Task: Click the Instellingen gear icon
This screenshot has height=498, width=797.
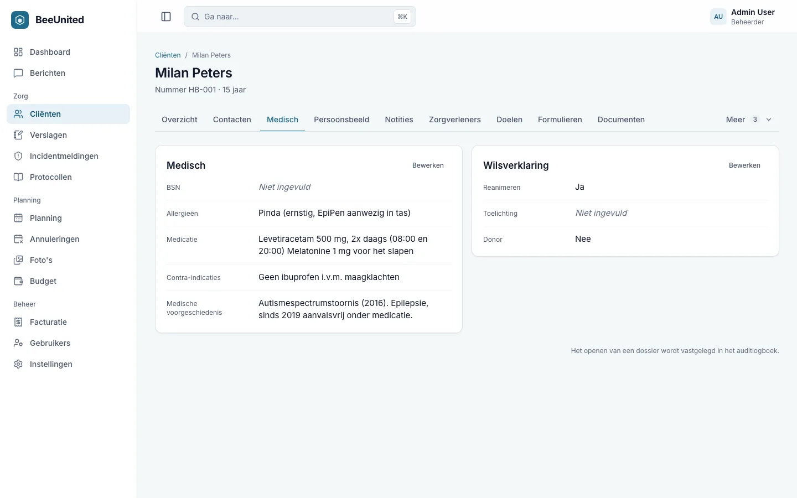Action: [18, 364]
